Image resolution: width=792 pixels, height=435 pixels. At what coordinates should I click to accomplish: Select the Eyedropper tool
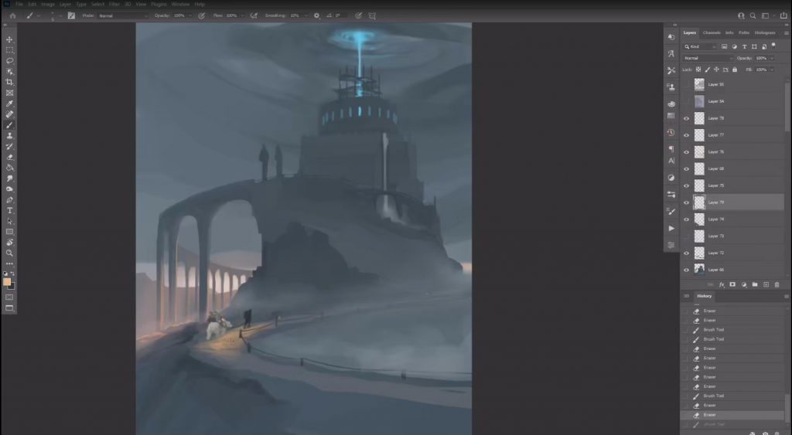(x=9, y=104)
